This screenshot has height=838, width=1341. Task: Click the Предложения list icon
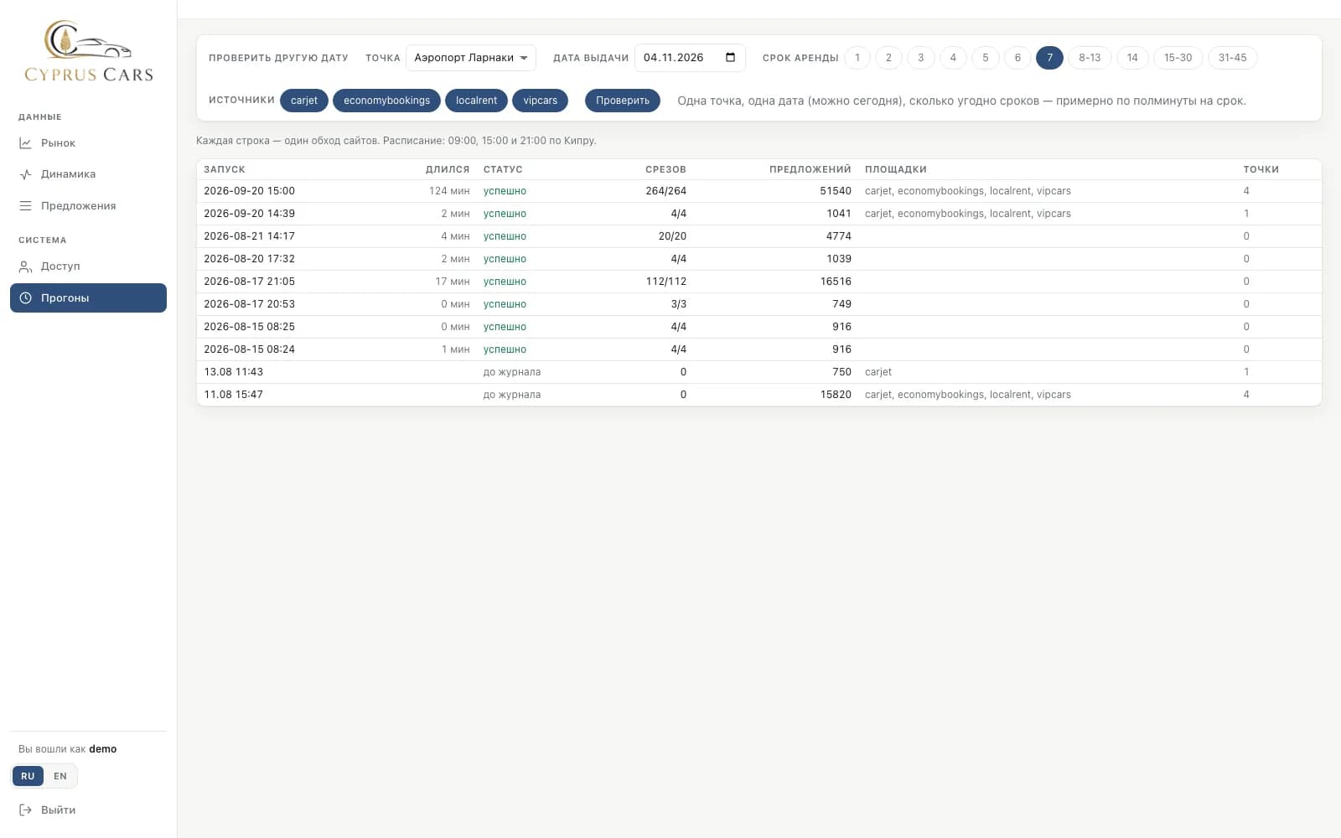pyautogui.click(x=26, y=206)
